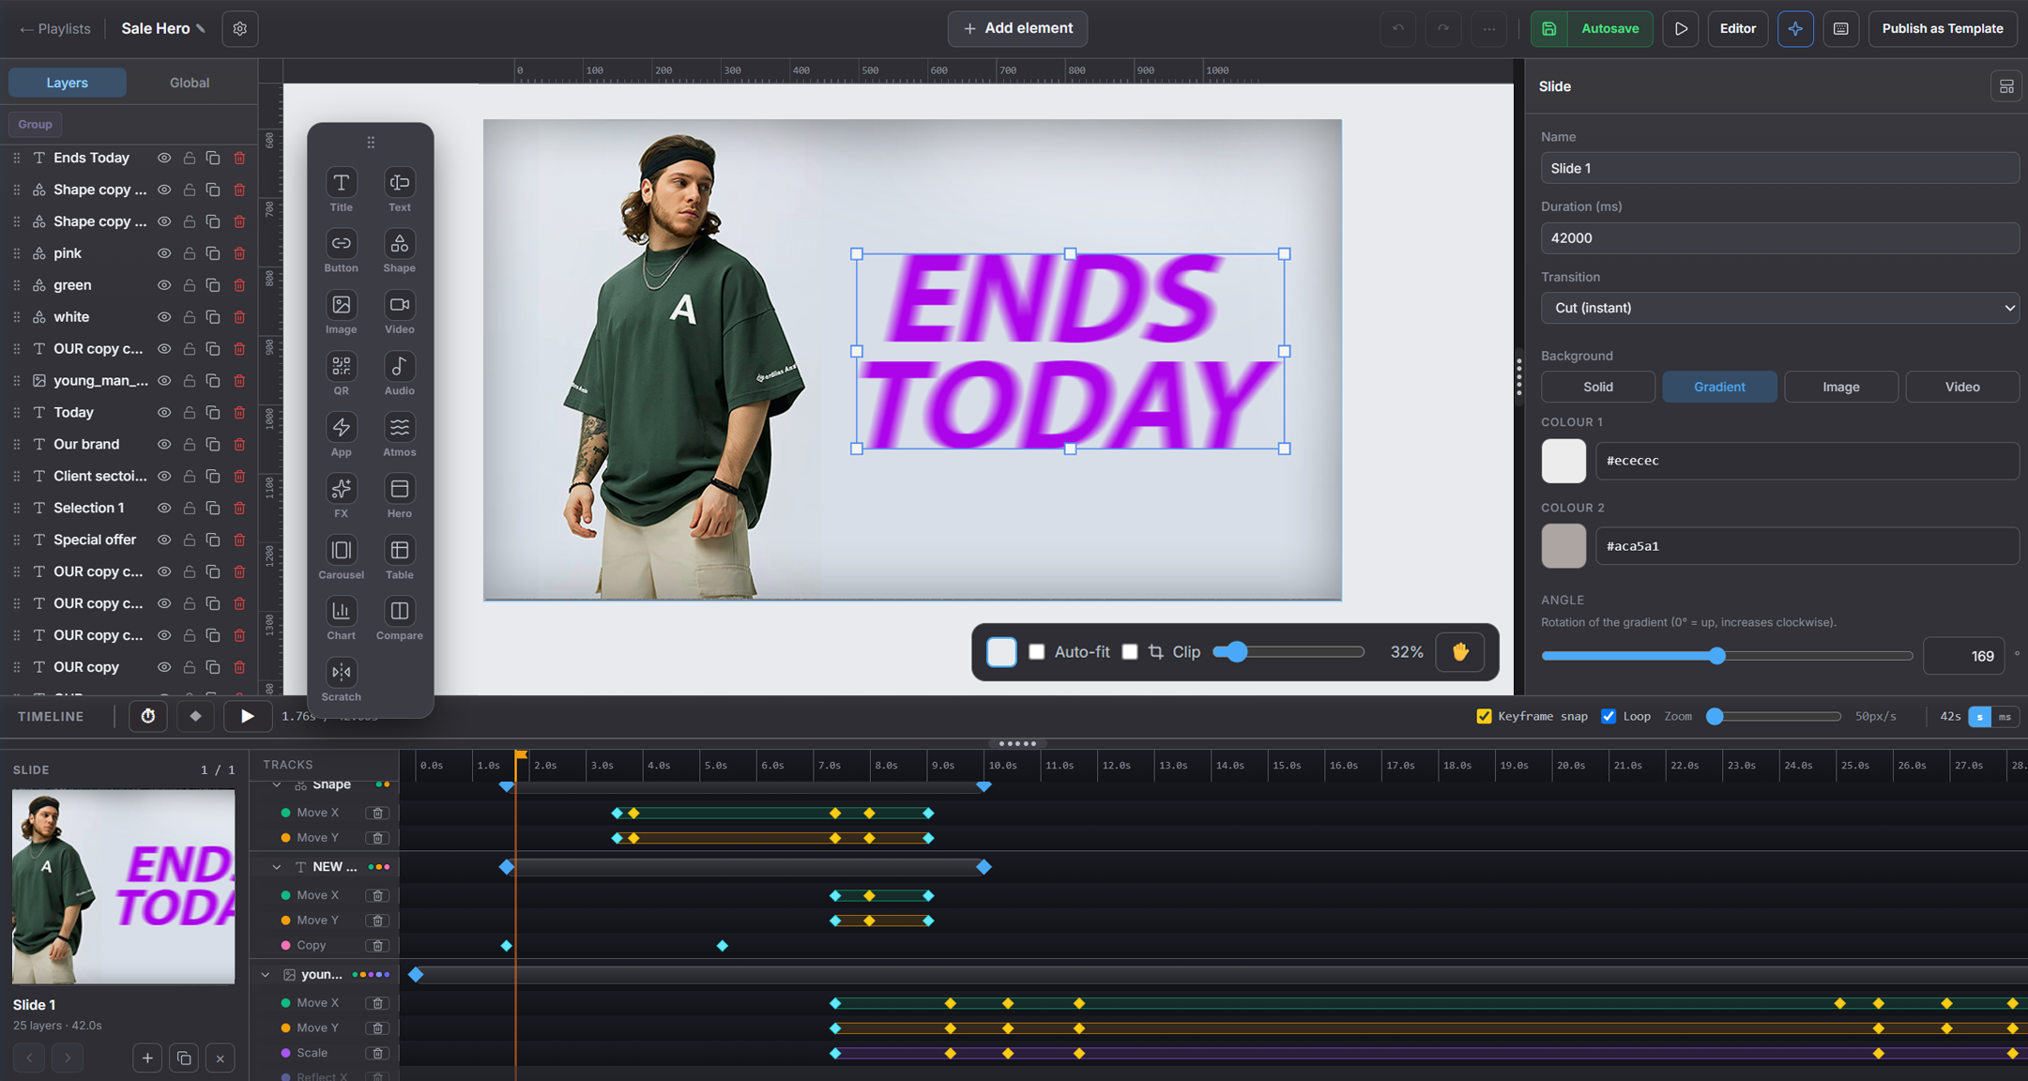Play the timeline
The width and height of the screenshot is (2028, 1081).
tap(248, 716)
